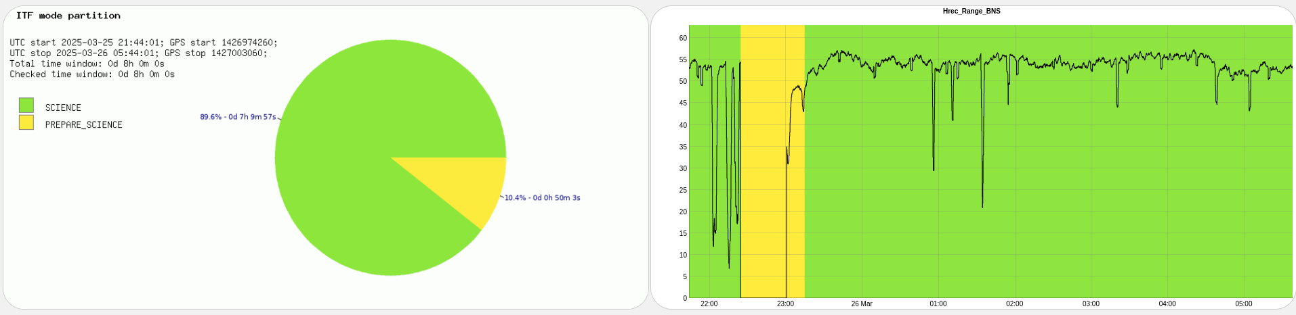Screen dimensions: 1296x315
Task: Click the 05:00 time axis label
Action: [x=1244, y=304]
